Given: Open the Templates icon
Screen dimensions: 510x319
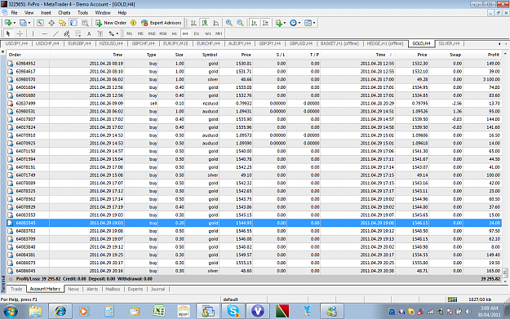Looking at the screenshot, I should (x=308, y=23).
